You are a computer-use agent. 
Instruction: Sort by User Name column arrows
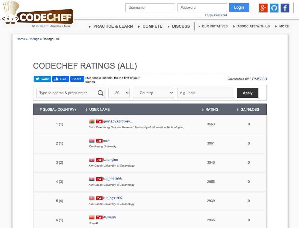pyautogui.click(x=86, y=110)
